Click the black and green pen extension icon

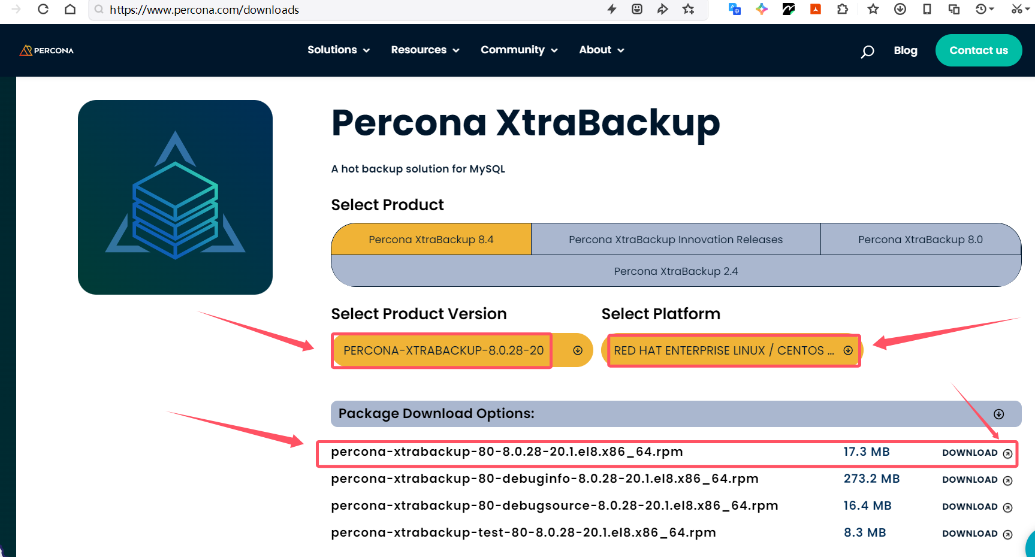click(x=789, y=9)
